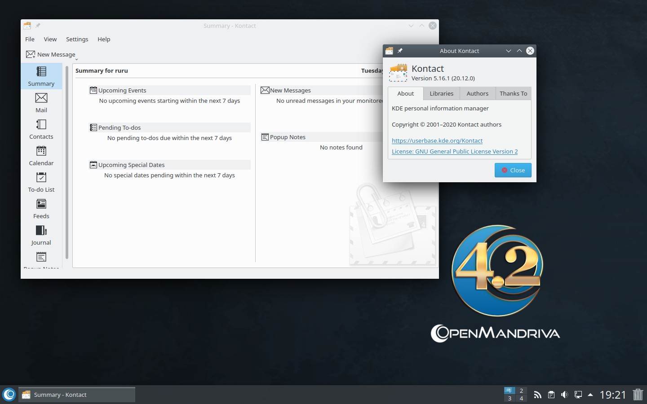Open the Settings menu
This screenshot has height=404, width=647.
pyautogui.click(x=77, y=39)
